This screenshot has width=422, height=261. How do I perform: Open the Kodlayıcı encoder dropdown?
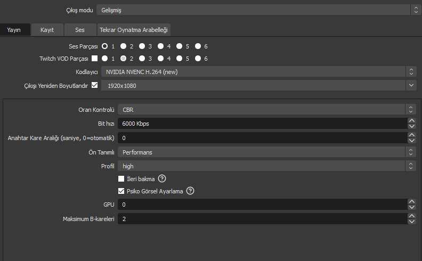[x=259, y=72]
